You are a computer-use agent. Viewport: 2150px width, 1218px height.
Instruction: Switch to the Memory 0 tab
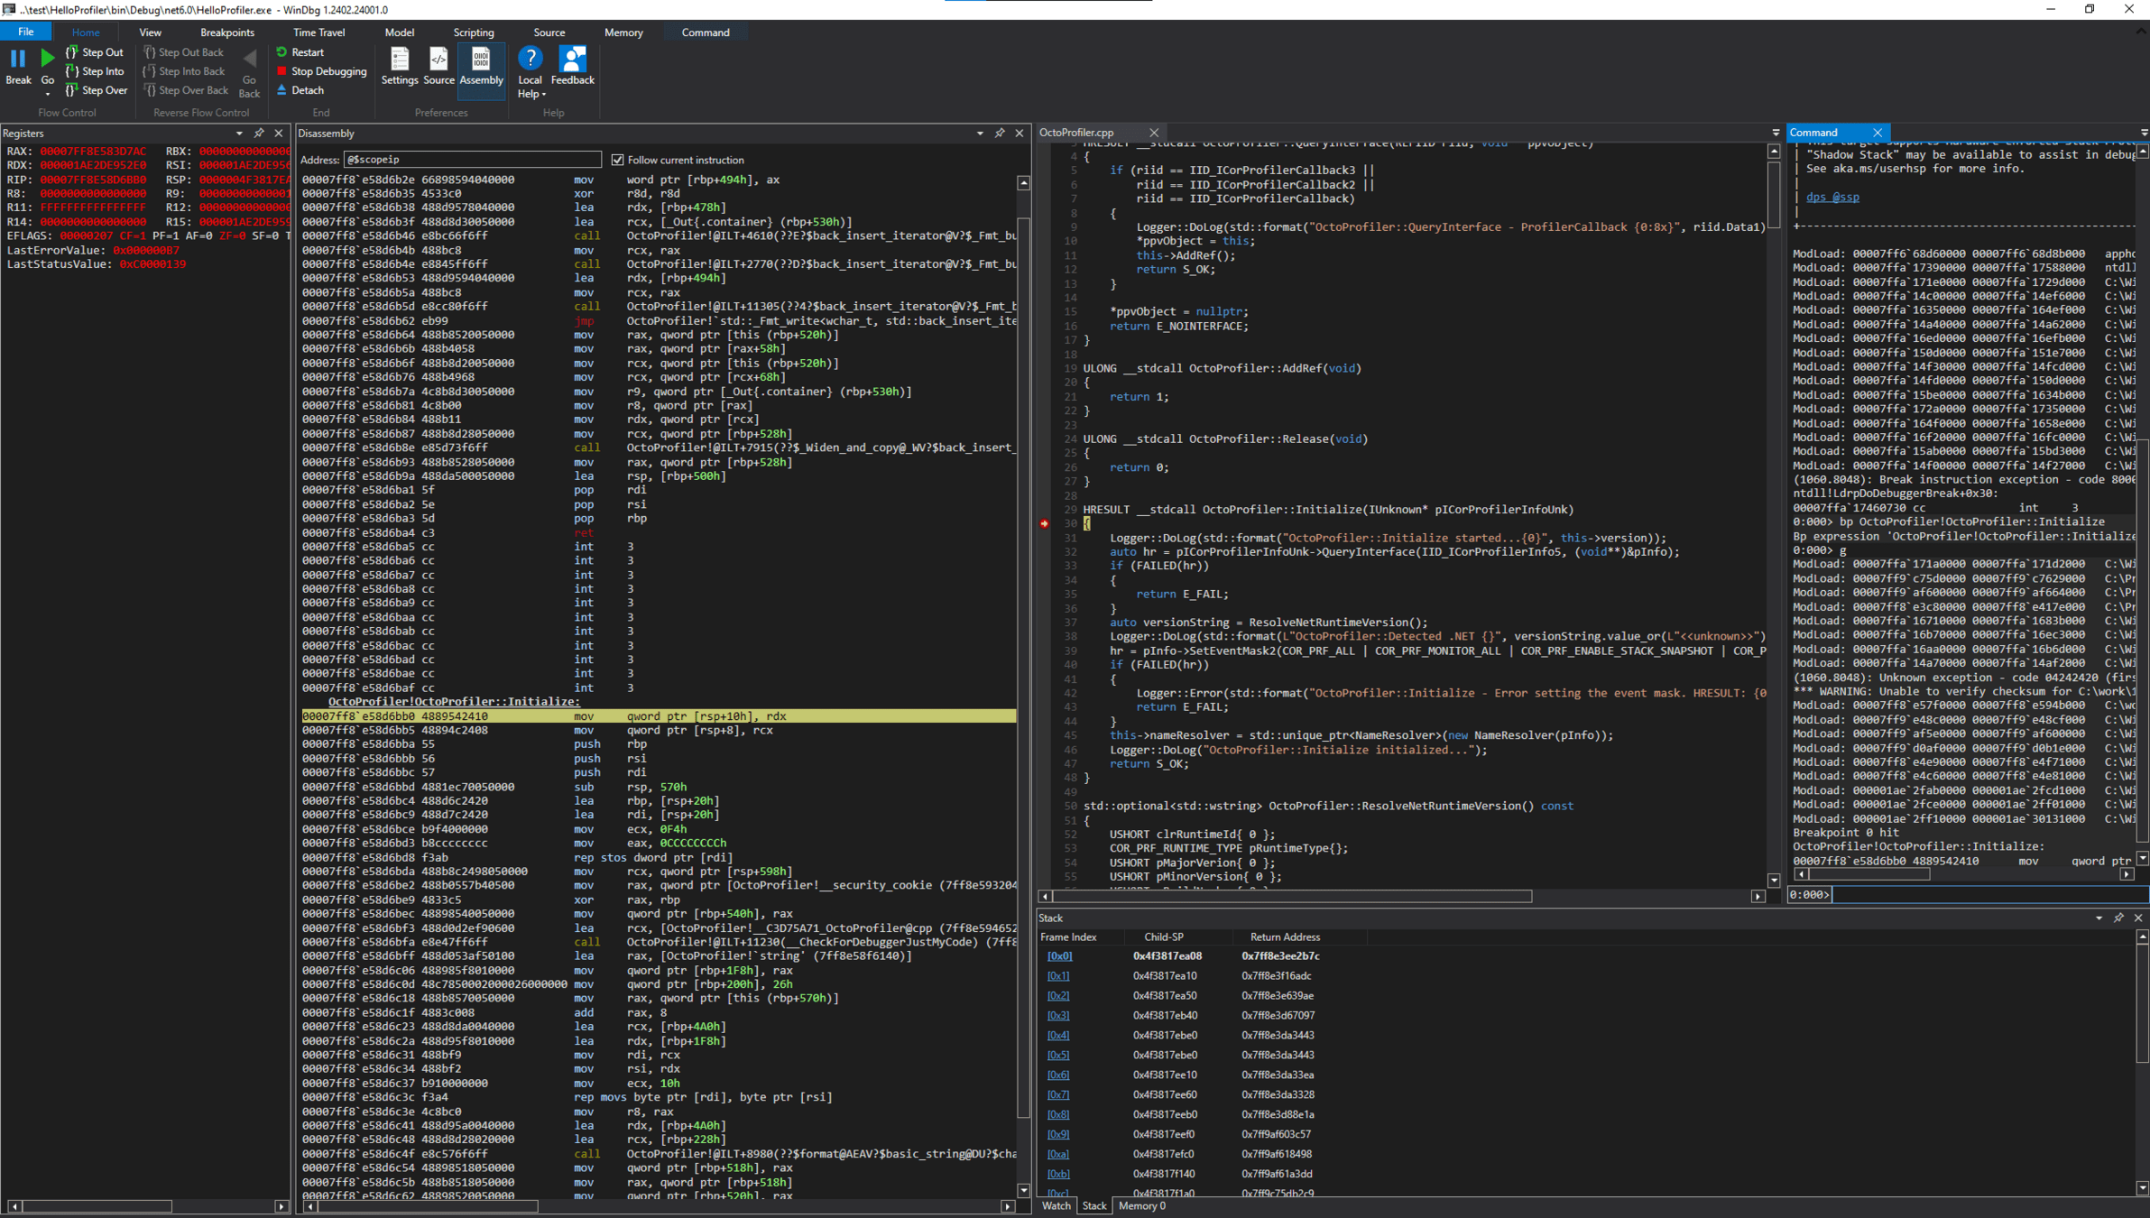pyautogui.click(x=1141, y=1206)
